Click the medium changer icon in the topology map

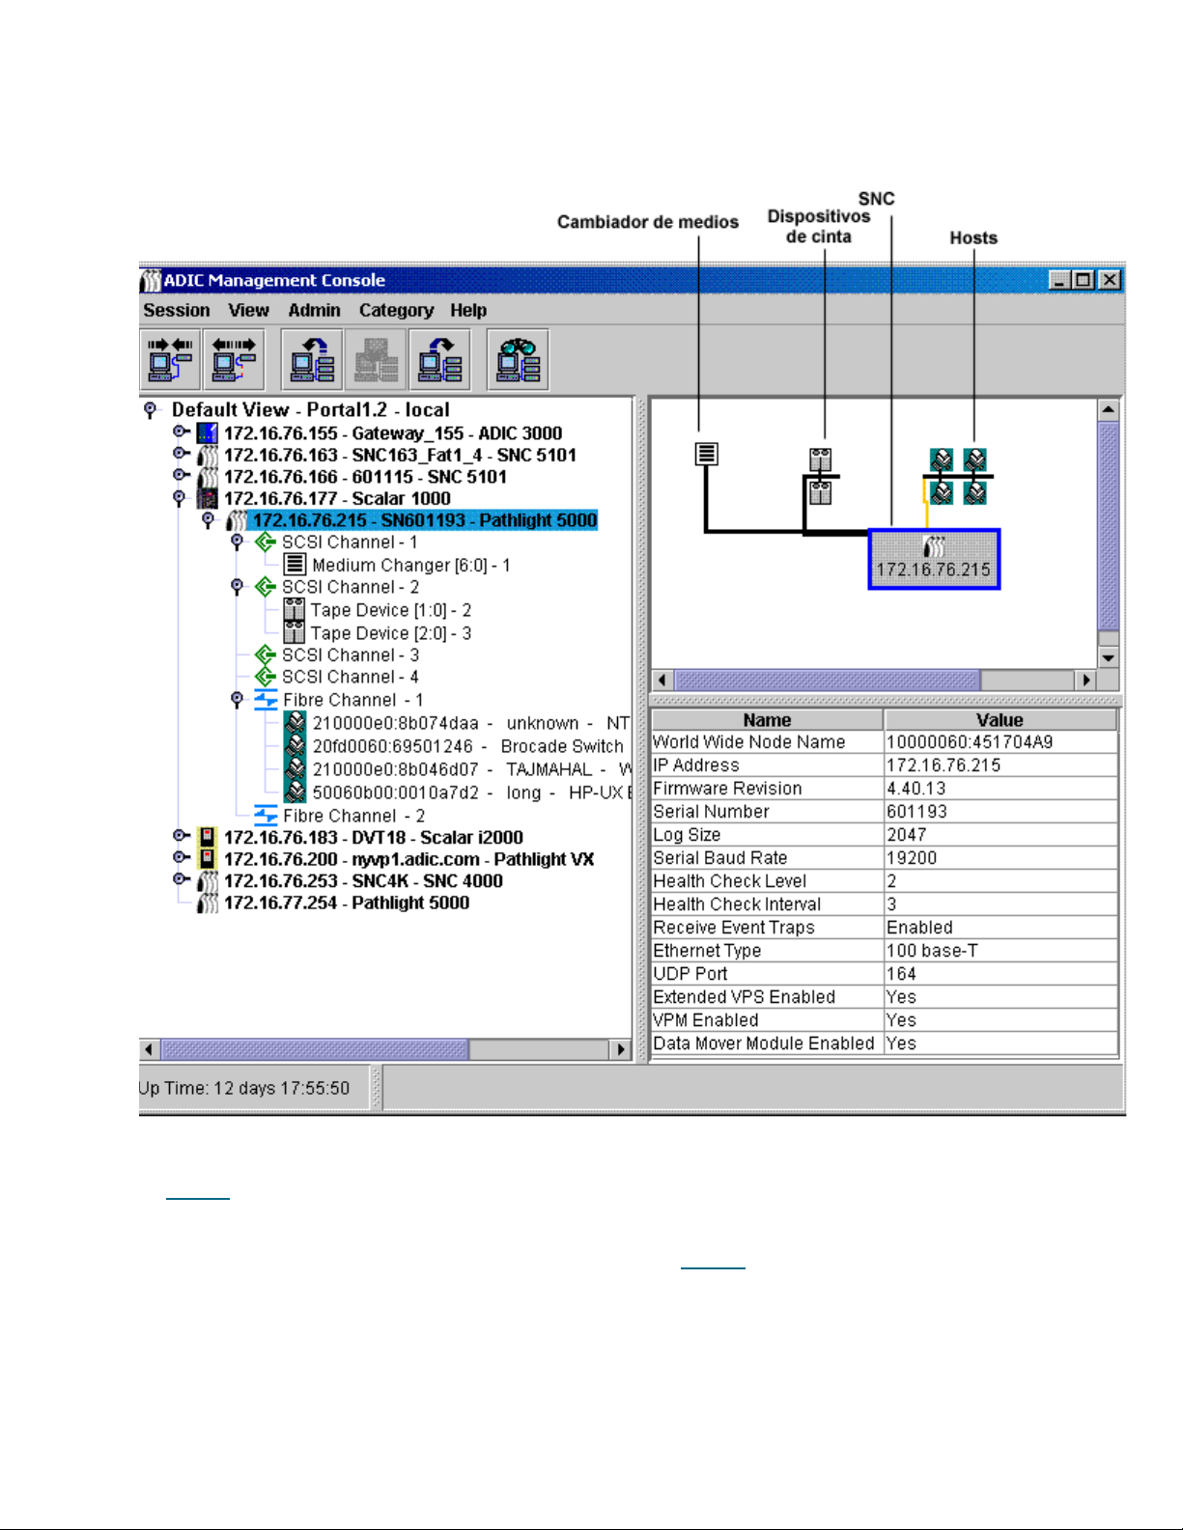click(707, 453)
